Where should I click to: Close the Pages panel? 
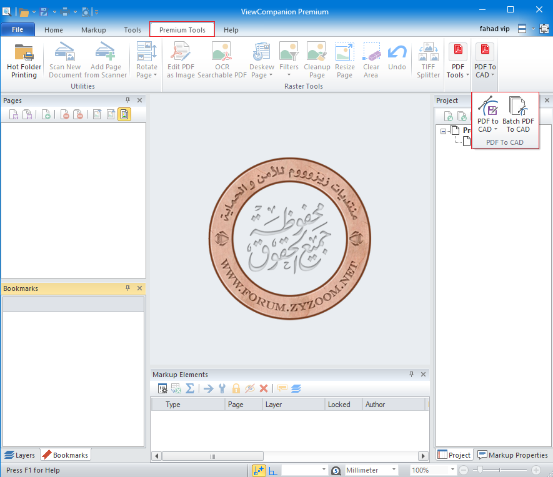(x=140, y=100)
